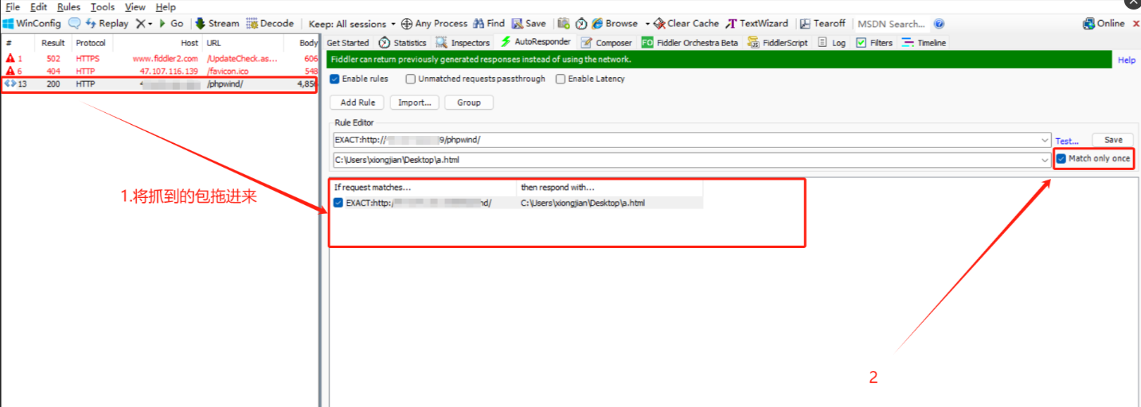Screen dimensions: 1141x407
Task: Click the timer stopwatch icon
Action: tap(581, 24)
